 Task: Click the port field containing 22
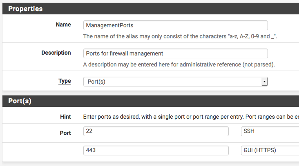(156, 131)
